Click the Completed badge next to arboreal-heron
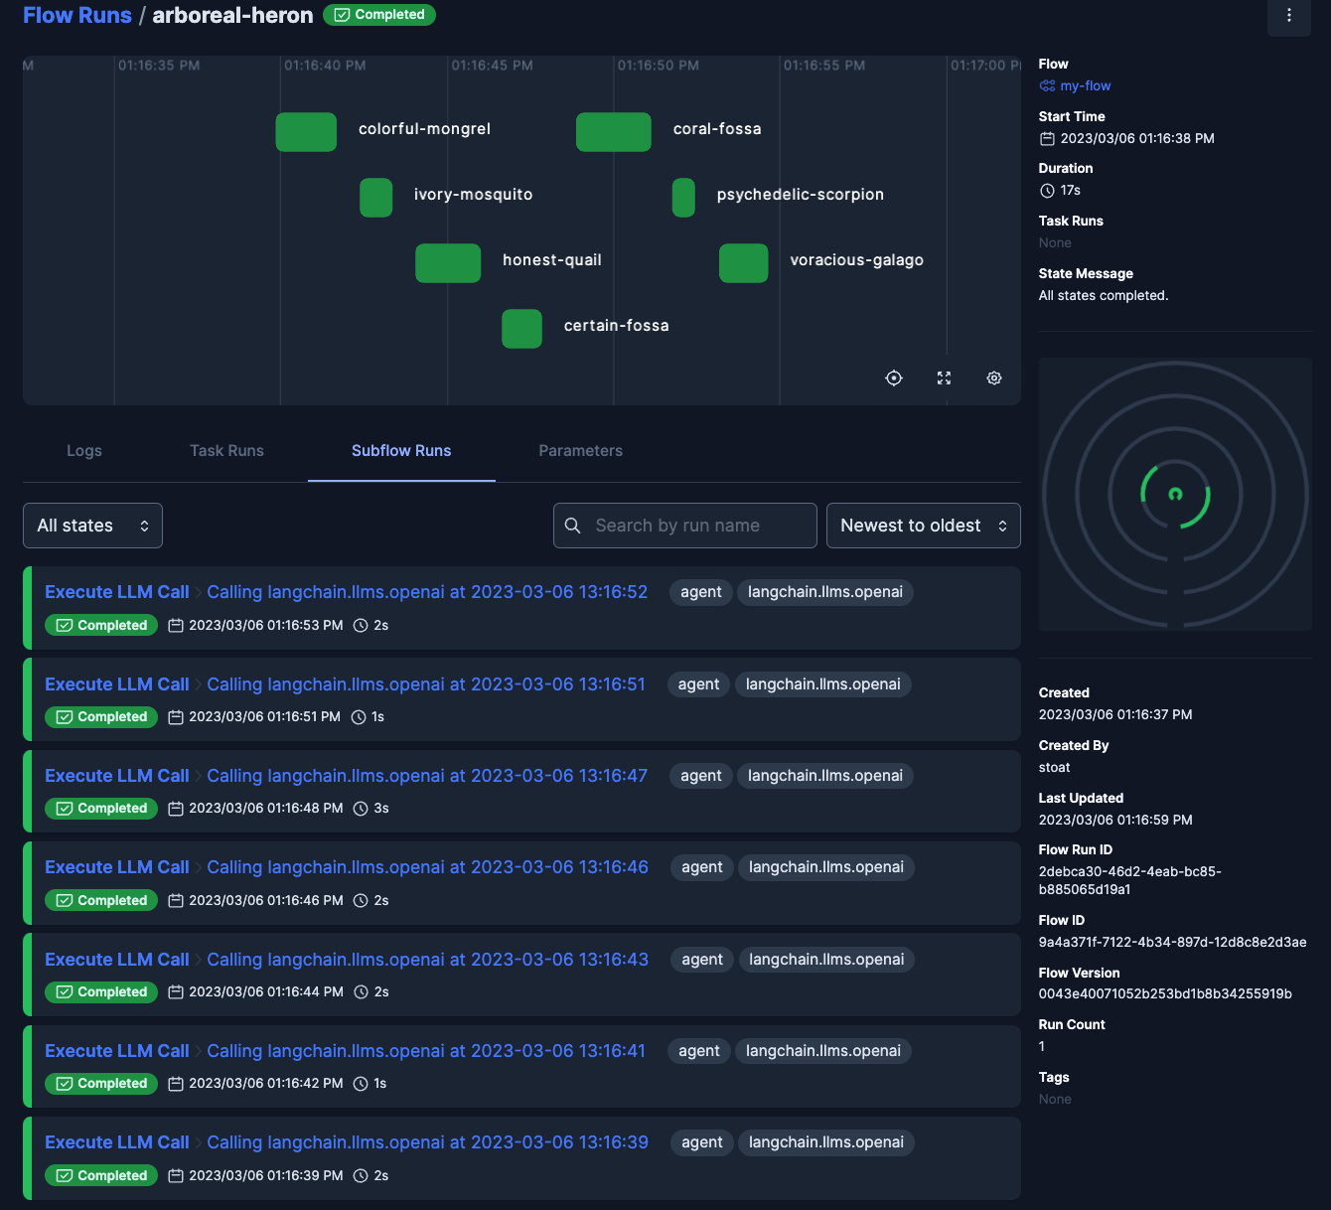Viewport: 1331px width, 1210px height. pyautogui.click(x=379, y=15)
